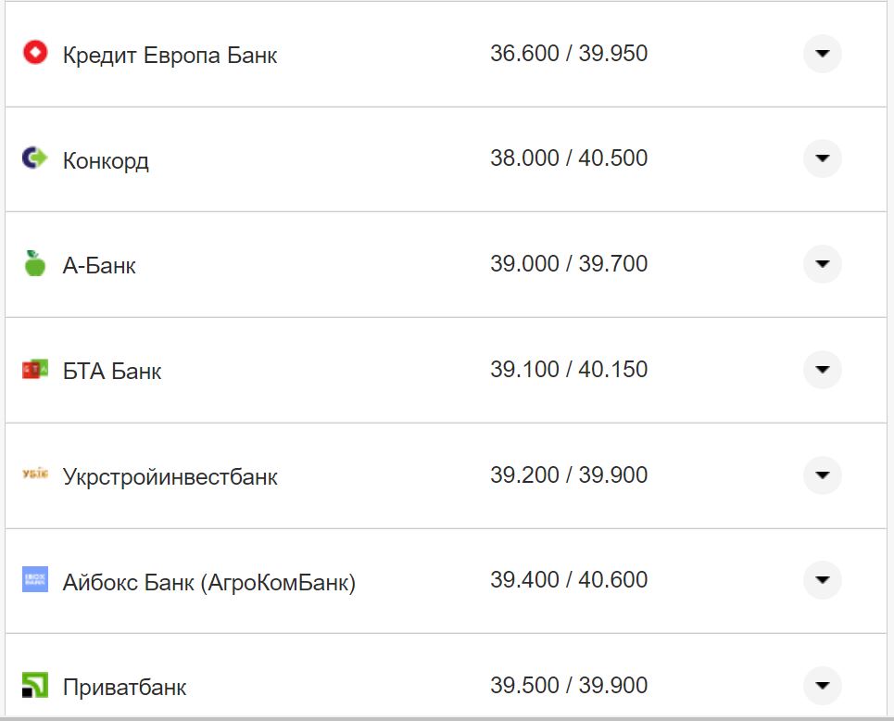Expand the Укрстройинвестбанк row dropdown arrow

pyautogui.click(x=822, y=475)
